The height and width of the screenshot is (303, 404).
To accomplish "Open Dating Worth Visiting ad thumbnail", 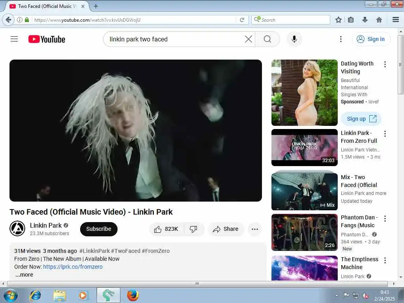I will point(304,93).
